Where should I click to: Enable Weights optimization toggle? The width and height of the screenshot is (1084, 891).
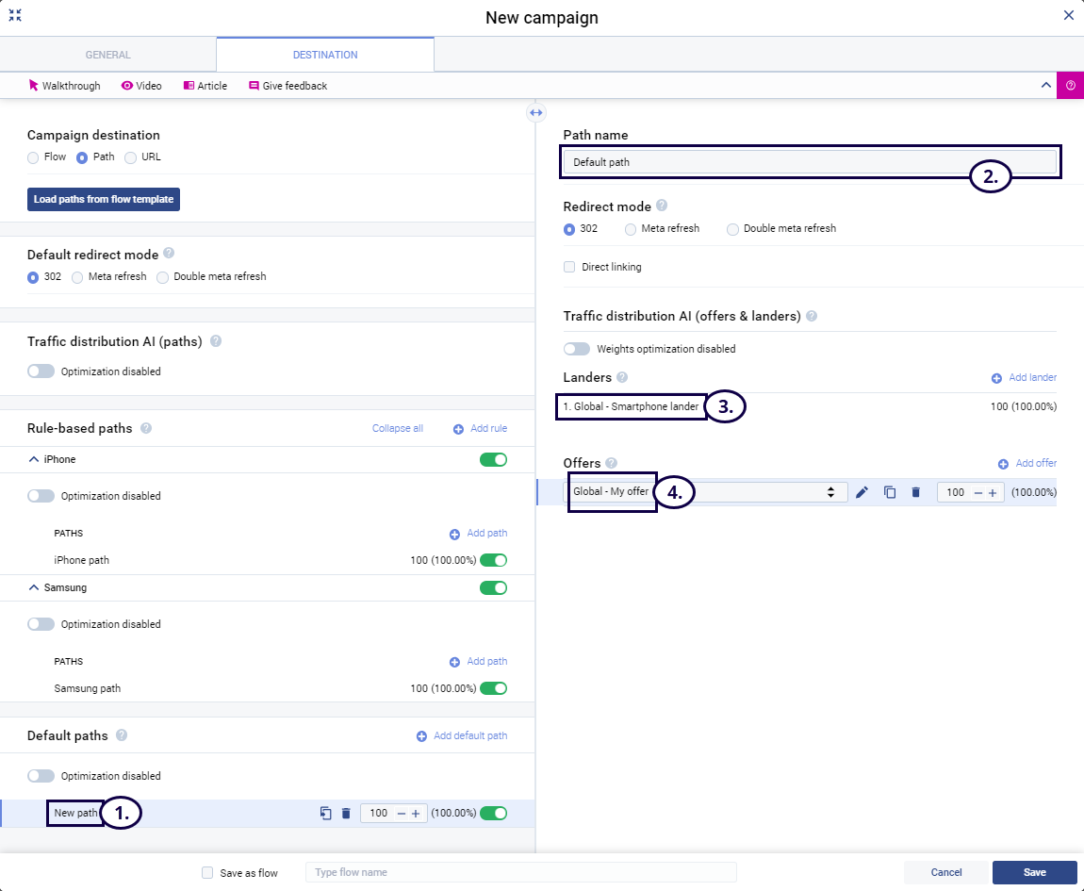[577, 349]
